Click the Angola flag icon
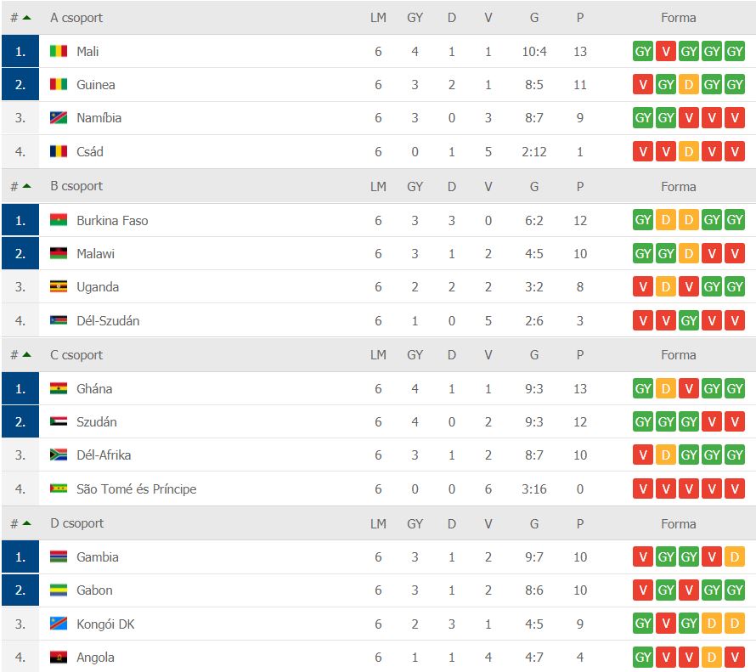756x672 pixels. (59, 658)
